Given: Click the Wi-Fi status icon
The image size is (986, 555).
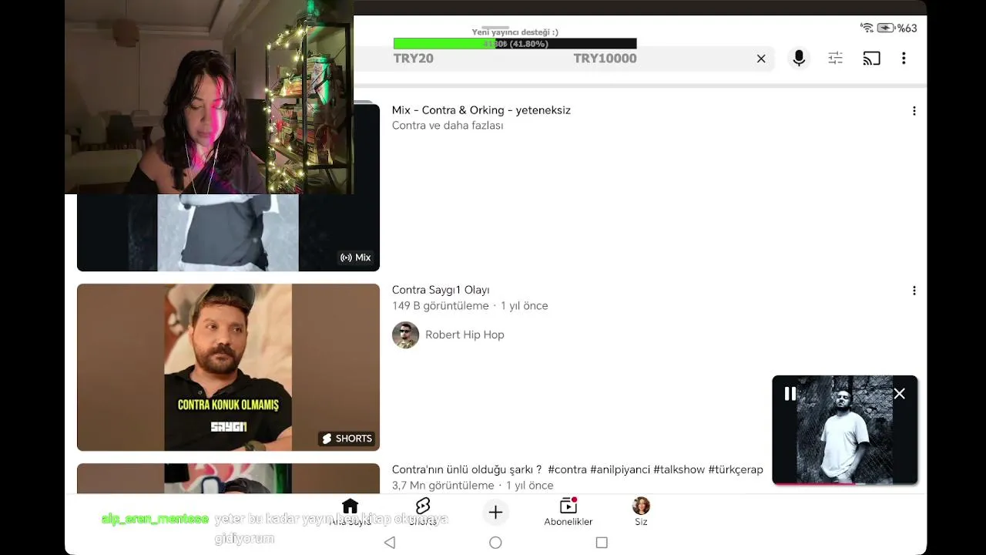Looking at the screenshot, I should coord(867,28).
